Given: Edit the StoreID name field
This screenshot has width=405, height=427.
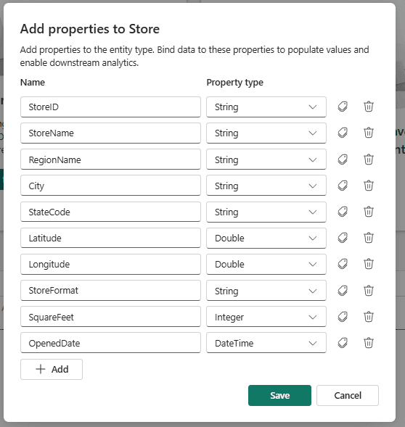Looking at the screenshot, I should coord(110,107).
